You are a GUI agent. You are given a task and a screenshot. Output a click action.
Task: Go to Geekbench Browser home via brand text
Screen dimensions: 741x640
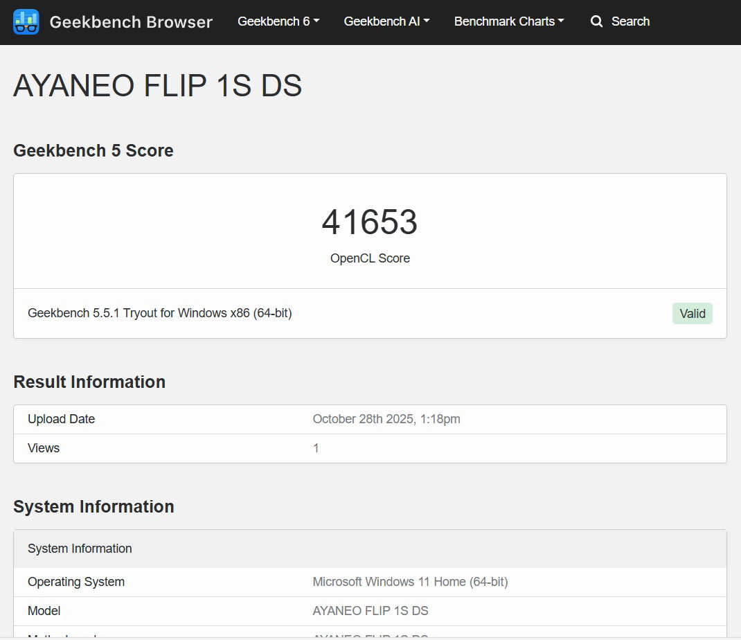click(131, 22)
